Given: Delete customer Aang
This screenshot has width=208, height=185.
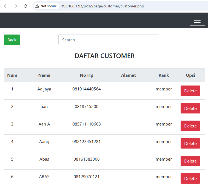Looking at the screenshot, I should (190, 143).
